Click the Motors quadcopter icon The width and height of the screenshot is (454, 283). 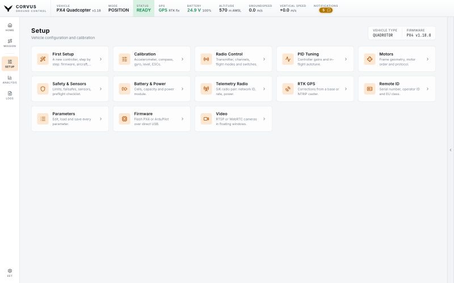pos(370,59)
